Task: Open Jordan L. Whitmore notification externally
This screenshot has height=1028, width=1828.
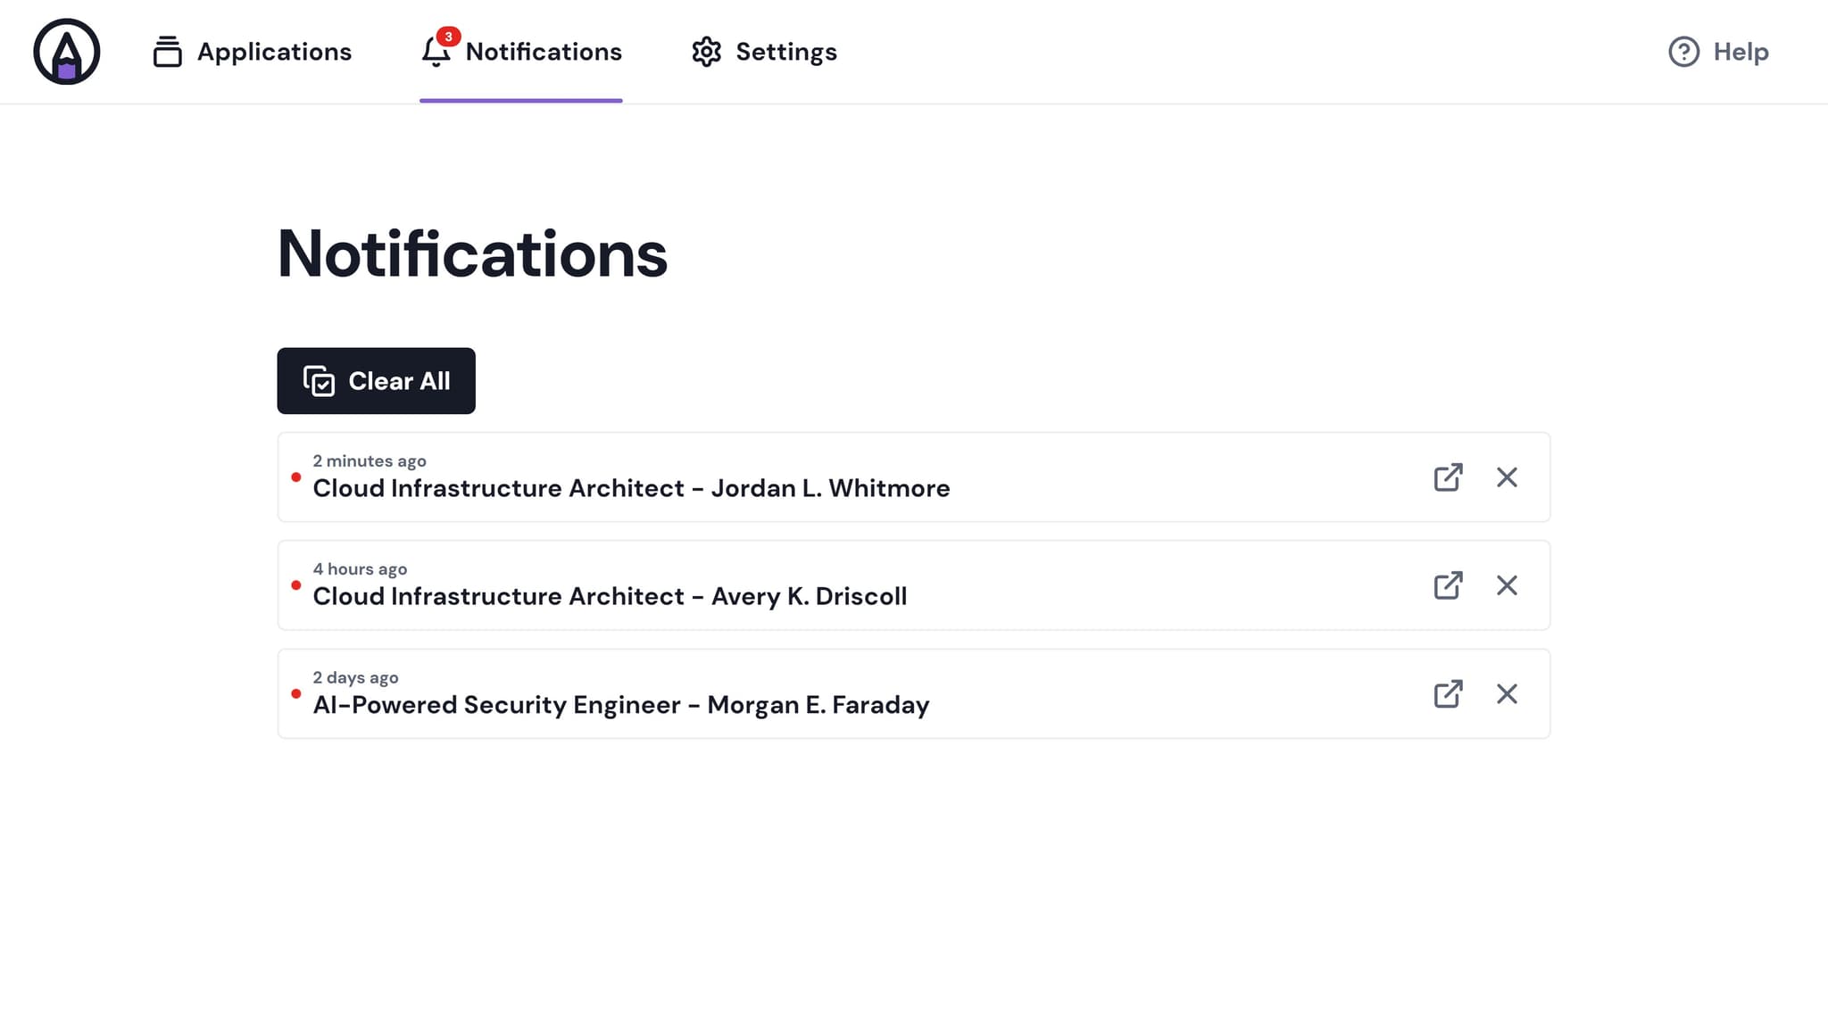Action: tap(1448, 477)
